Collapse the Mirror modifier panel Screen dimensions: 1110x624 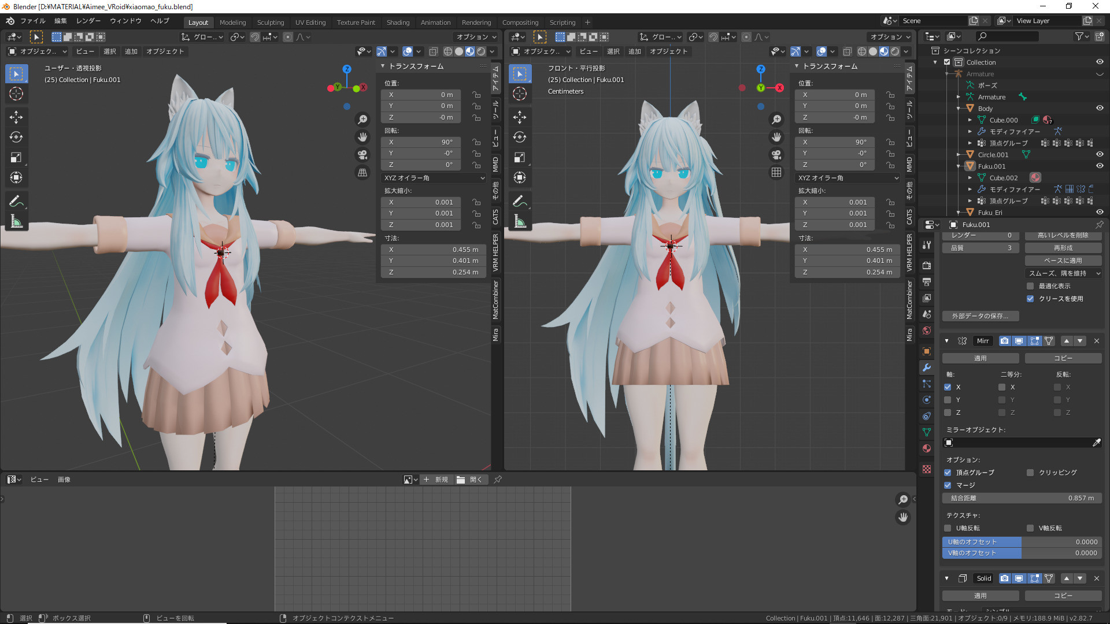[947, 341]
